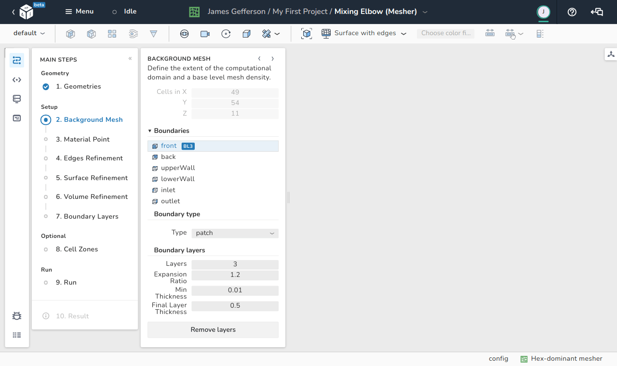Go to step 5. Surface Refinement
Screen dimensions: 617x366
coord(92,178)
